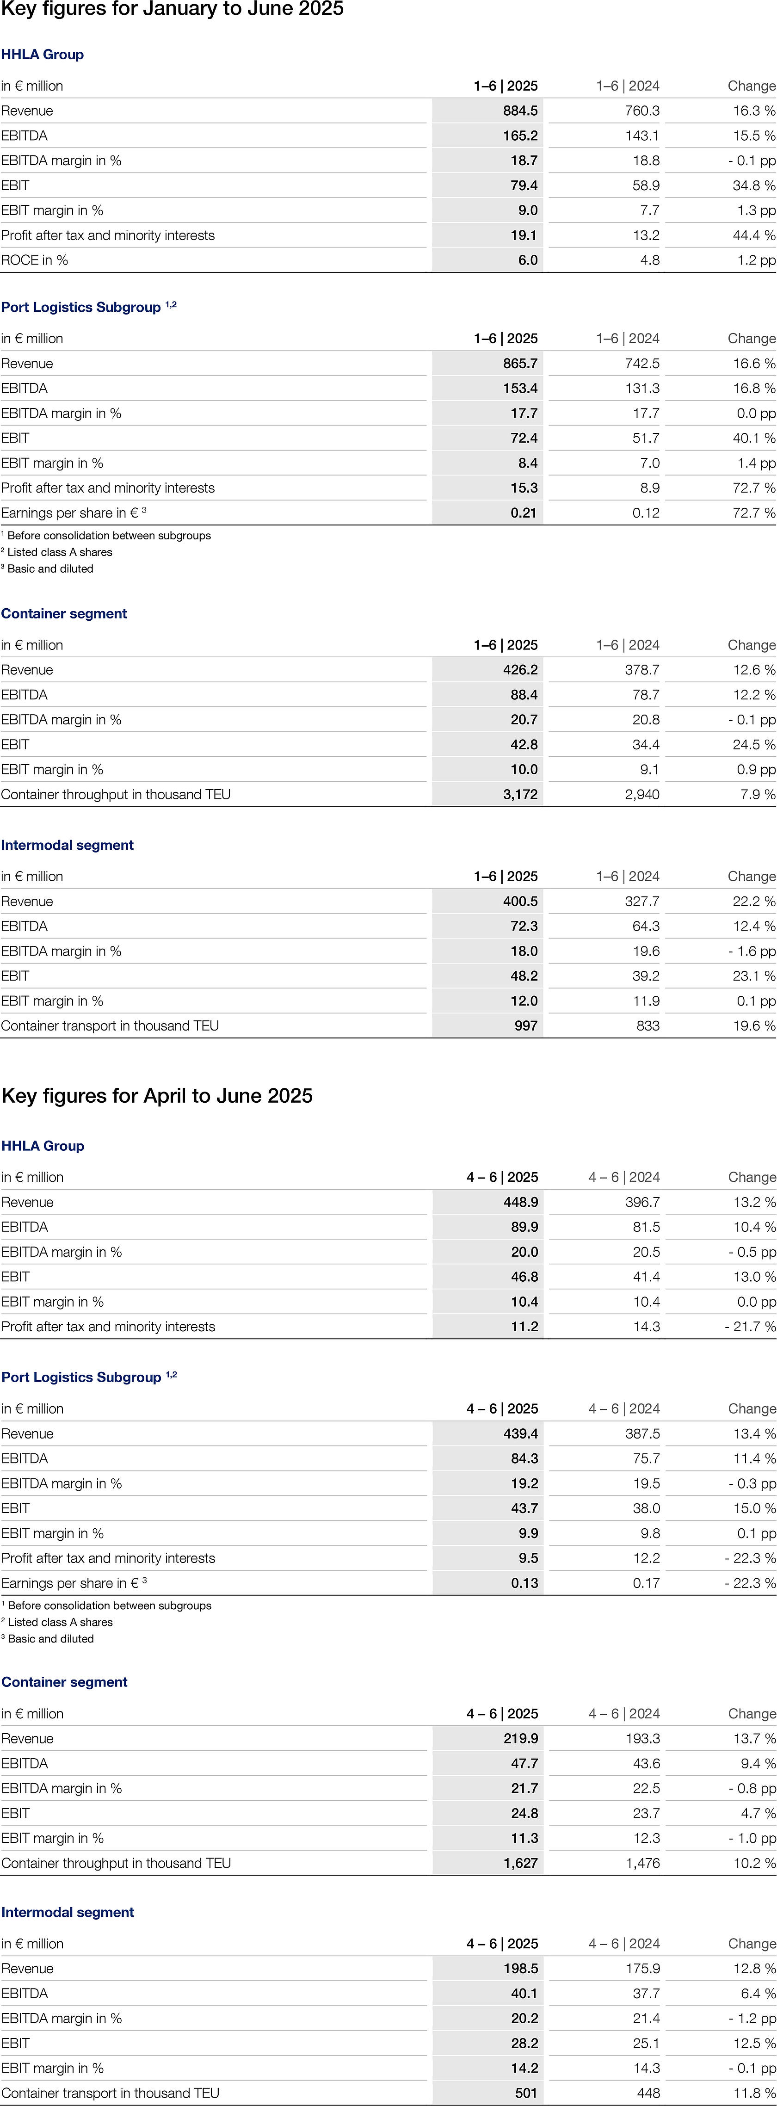Click first Port Logistics Subgroup heading
Screen dimensions: 777x2106
coord(88,308)
